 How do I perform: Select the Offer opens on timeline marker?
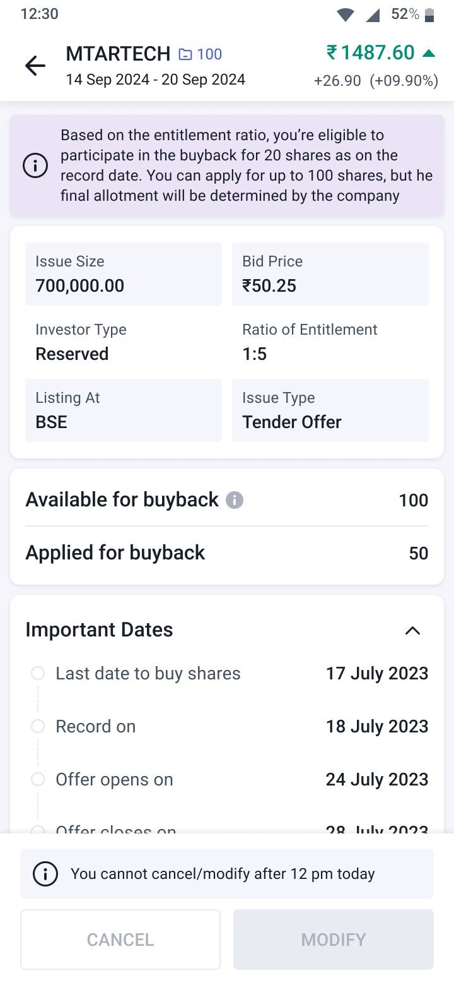38,779
